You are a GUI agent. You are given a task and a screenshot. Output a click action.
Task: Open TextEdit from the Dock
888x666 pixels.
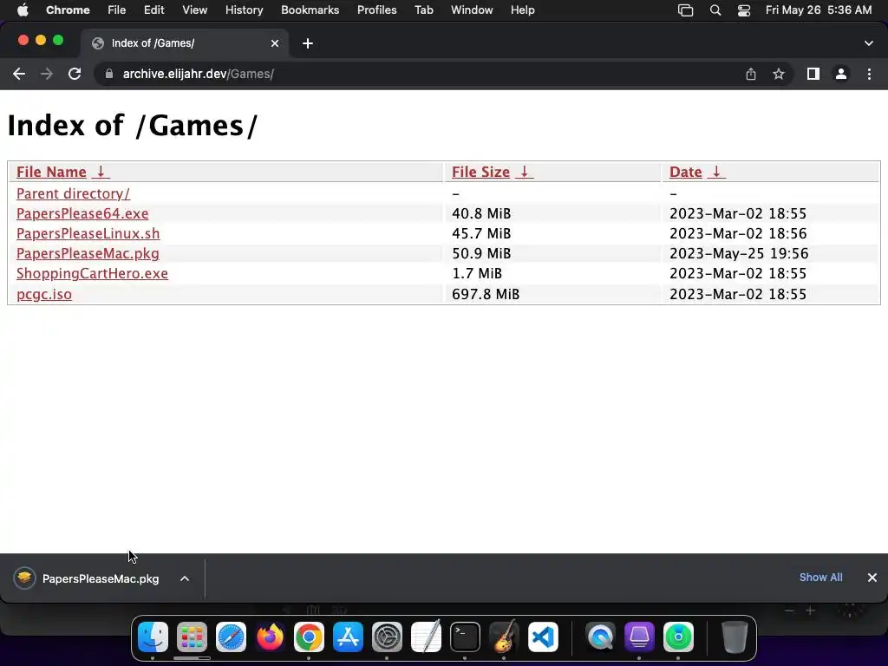[x=426, y=637]
